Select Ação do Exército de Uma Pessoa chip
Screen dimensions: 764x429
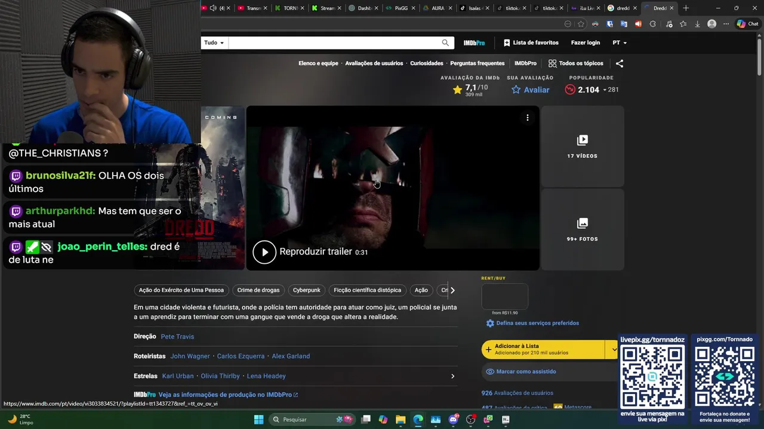(x=181, y=290)
